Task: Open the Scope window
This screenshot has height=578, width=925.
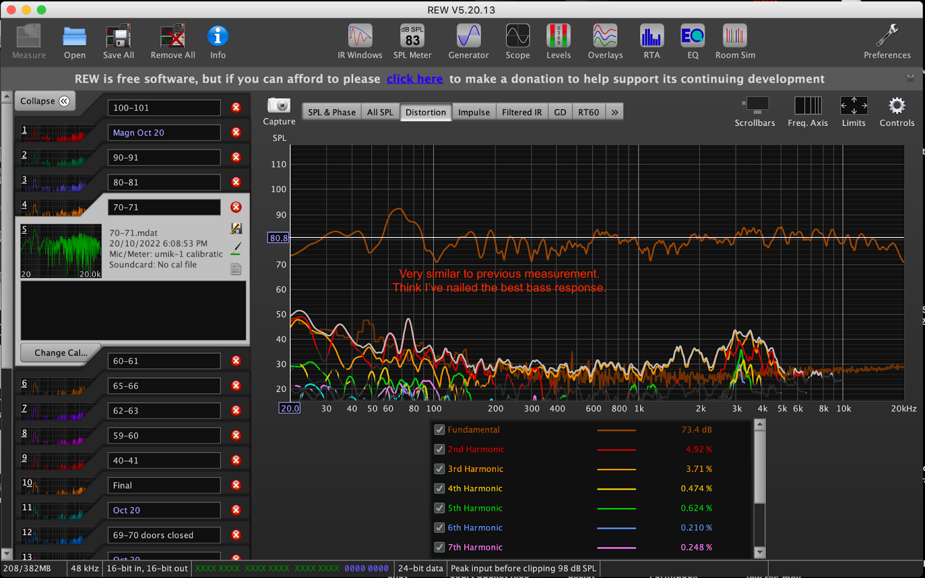Action: tap(517, 42)
